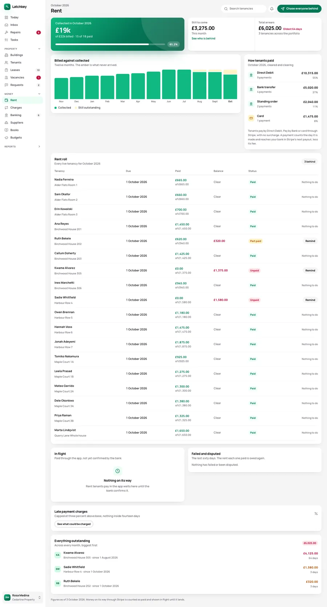
Task: Click the Leases document icon
Action: coord(6,70)
